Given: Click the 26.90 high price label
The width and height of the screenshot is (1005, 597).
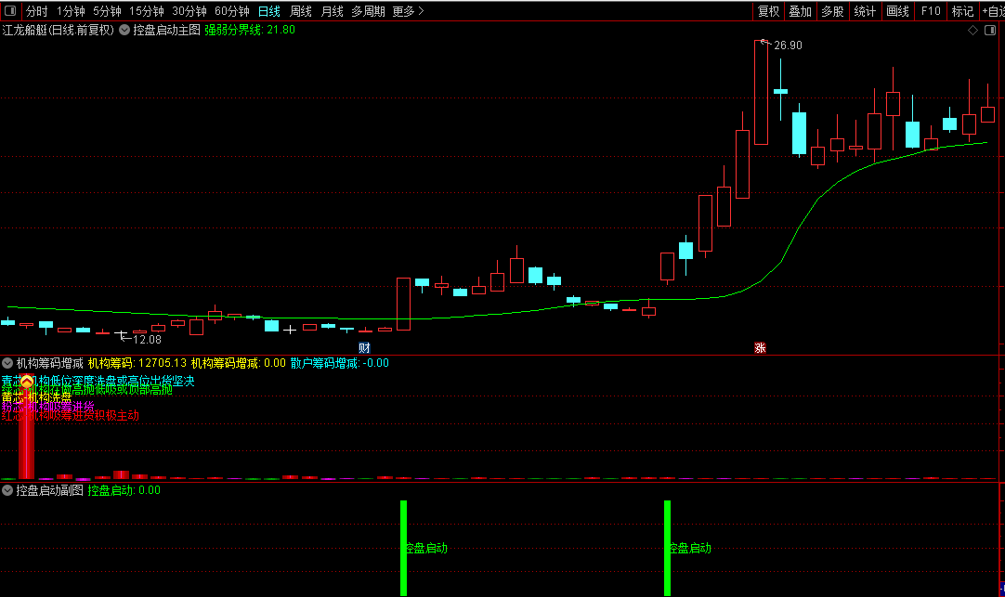Looking at the screenshot, I should (x=788, y=45).
